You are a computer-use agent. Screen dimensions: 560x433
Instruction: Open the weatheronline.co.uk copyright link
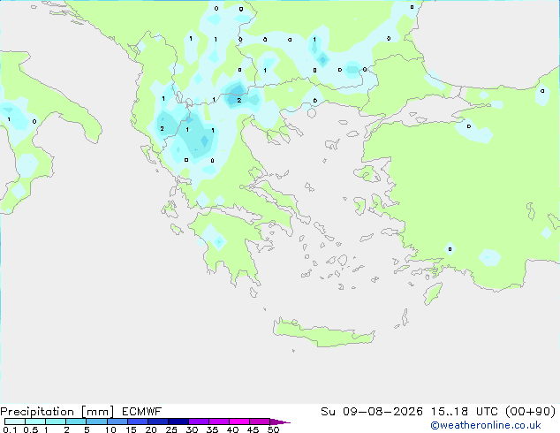[486, 426]
